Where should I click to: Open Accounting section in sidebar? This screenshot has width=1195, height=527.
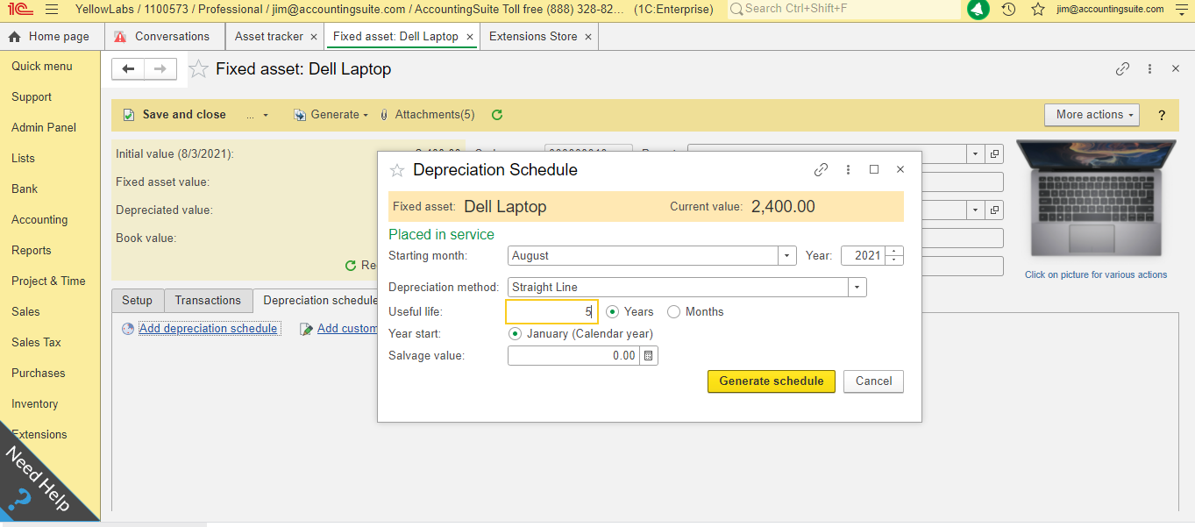click(x=39, y=220)
